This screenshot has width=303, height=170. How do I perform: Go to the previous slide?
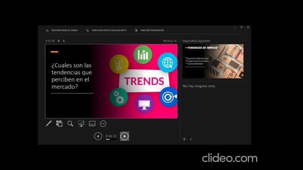[x=98, y=136]
